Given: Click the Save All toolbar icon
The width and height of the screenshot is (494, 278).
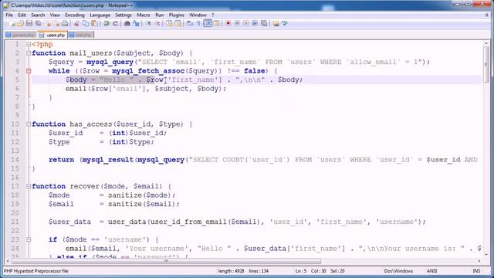Looking at the screenshot, I should 39,24.
